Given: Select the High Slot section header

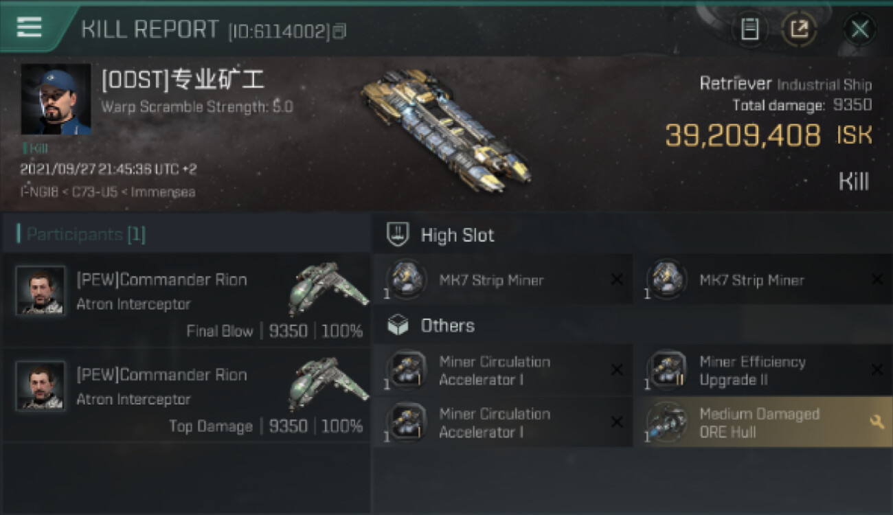Looking at the screenshot, I should tap(633, 235).
